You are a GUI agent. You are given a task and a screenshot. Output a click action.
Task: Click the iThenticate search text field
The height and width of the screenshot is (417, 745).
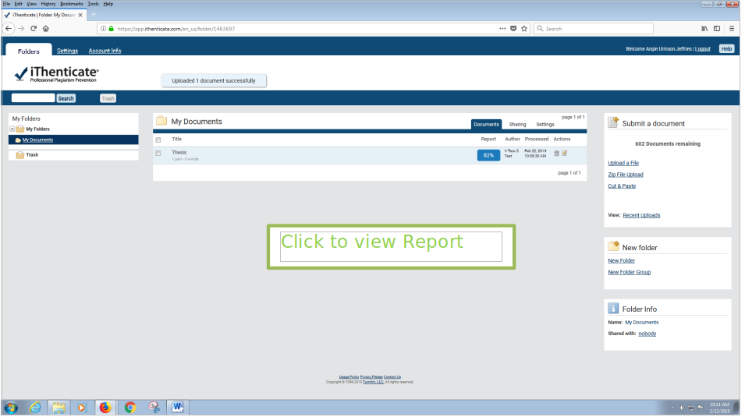(x=33, y=98)
